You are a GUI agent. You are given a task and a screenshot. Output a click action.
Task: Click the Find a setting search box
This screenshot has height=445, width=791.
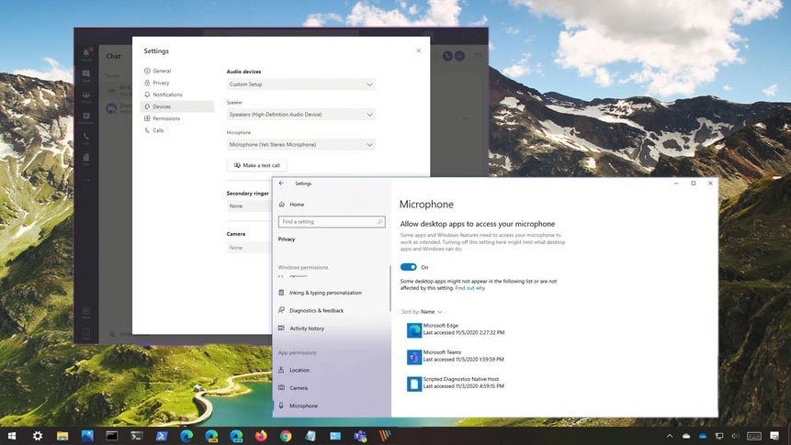(x=331, y=222)
